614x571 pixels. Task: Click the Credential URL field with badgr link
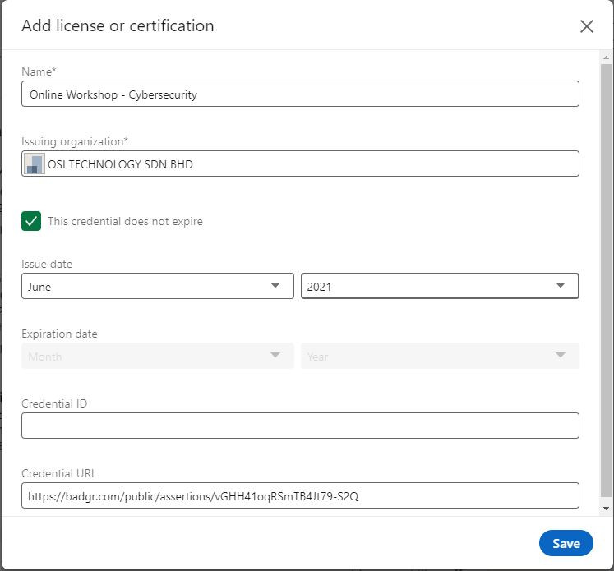(300, 495)
